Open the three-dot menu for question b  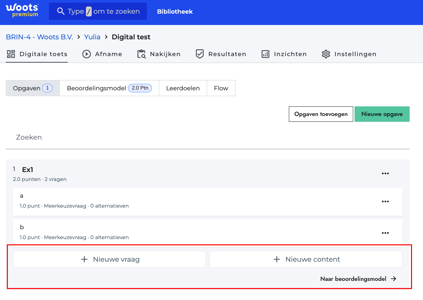click(385, 233)
